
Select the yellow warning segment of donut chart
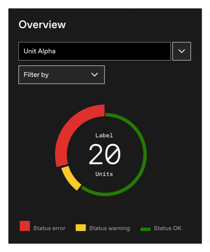point(71,178)
